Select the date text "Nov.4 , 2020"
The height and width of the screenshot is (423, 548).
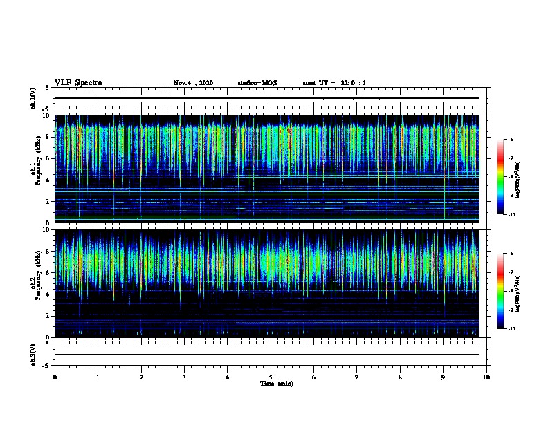(x=193, y=83)
